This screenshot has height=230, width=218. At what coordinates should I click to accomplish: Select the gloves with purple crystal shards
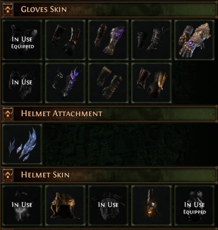pyautogui.click(x=108, y=40)
